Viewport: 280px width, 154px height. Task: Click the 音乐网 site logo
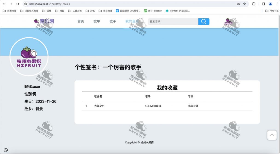pyautogui.click(x=44, y=21)
